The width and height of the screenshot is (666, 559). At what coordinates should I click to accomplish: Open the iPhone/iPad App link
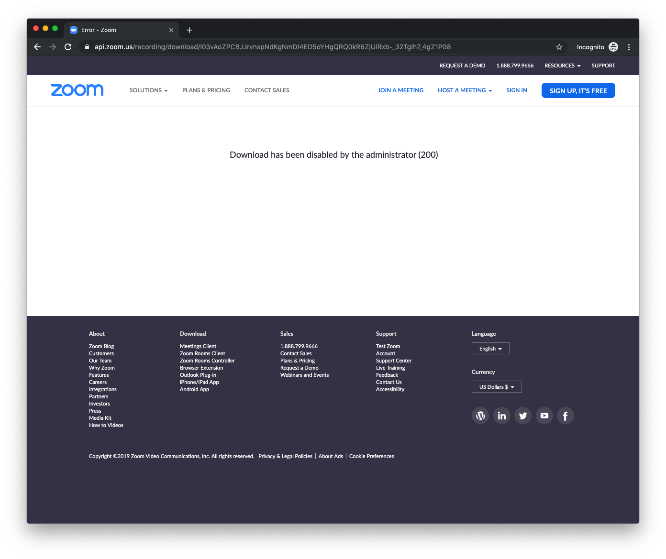(200, 382)
